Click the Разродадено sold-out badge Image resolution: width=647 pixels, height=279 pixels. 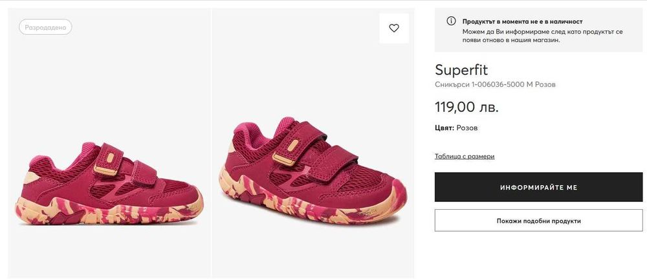(45, 27)
